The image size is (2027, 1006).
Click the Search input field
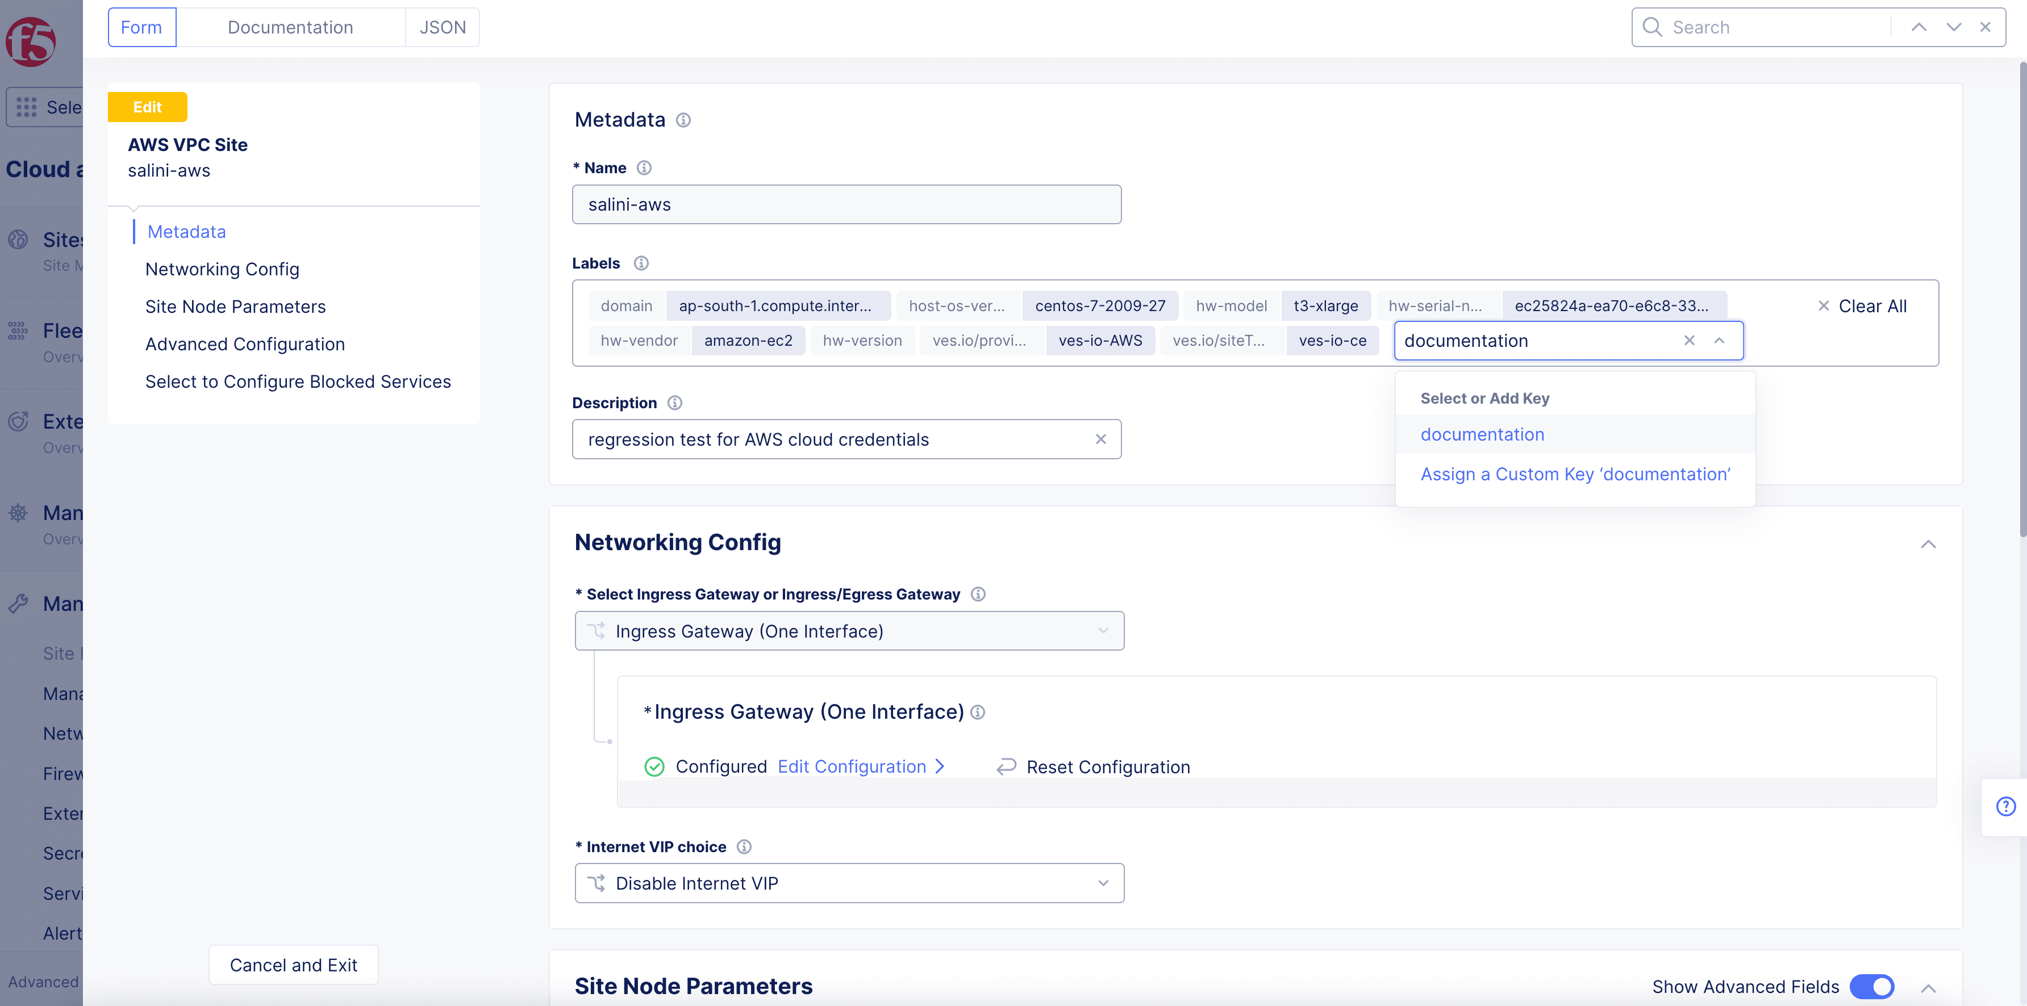pos(1778,27)
